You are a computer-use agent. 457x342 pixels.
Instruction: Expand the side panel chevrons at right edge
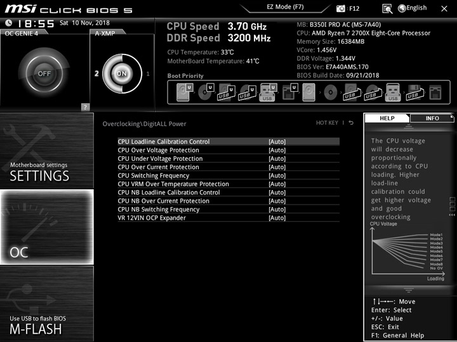(x=452, y=215)
